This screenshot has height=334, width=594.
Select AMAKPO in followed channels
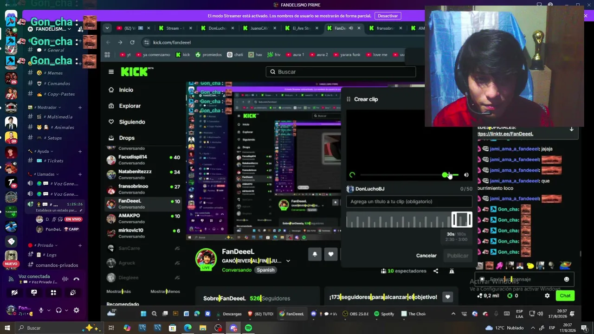point(143,218)
